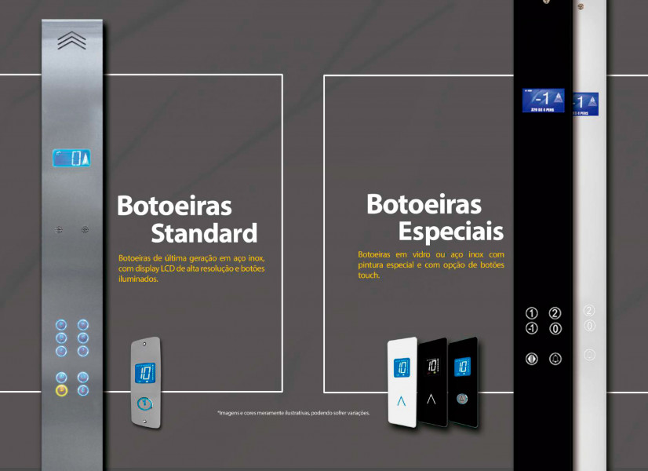Image resolution: width=648 pixels, height=471 pixels.
Task: Click the blue -1 display on black panel
Action: [x=543, y=100]
